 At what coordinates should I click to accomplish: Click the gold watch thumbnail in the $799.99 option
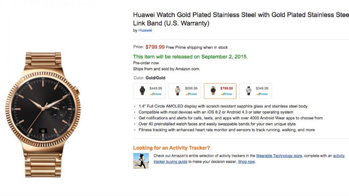[213, 91]
